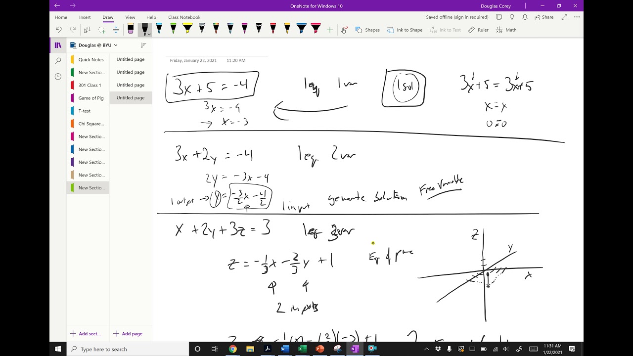Go forward with the title bar arrow
633x356 pixels.
pyautogui.click(x=73, y=6)
